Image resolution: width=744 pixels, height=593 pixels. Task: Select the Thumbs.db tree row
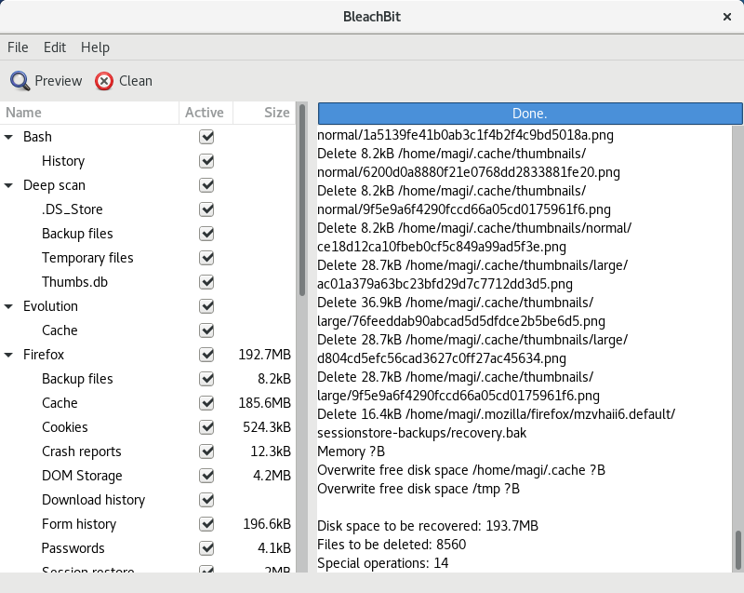click(148, 282)
